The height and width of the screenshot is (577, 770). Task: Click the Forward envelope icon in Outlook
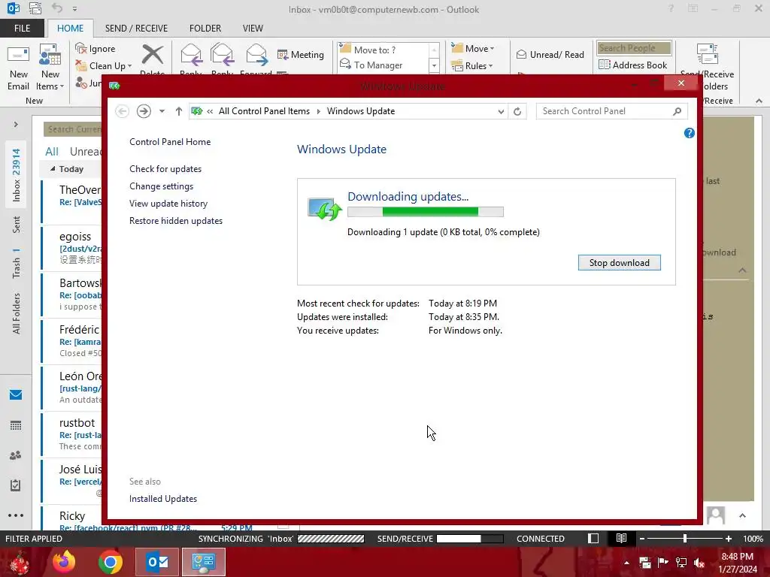[256, 55]
